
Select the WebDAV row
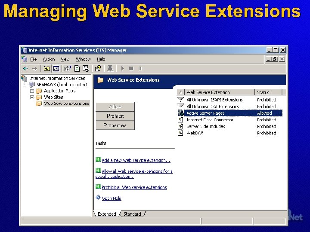230,133
